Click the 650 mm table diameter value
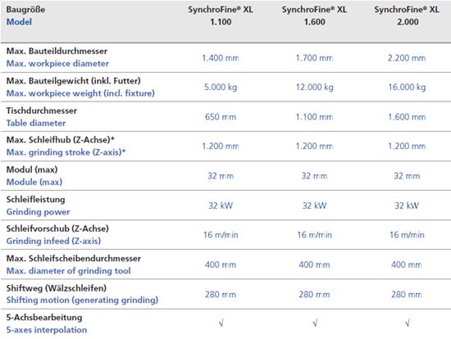 tap(221, 117)
